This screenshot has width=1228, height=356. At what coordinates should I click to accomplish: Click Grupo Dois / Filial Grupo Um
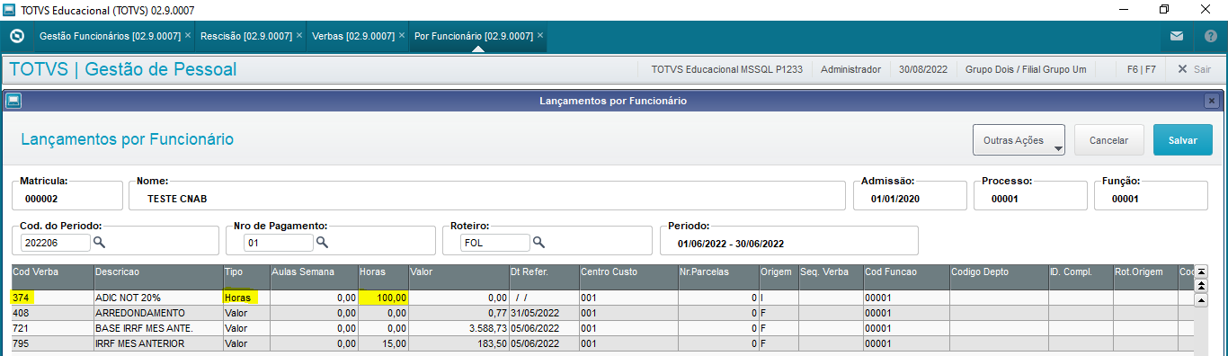[x=1026, y=69]
